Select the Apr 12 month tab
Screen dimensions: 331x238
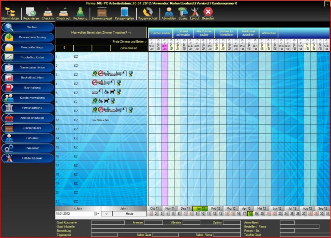(x=246, y=208)
